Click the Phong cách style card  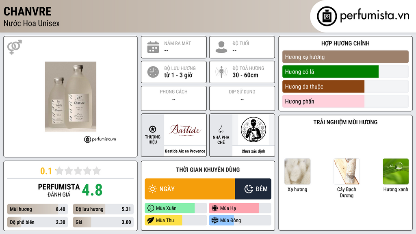[174, 98]
